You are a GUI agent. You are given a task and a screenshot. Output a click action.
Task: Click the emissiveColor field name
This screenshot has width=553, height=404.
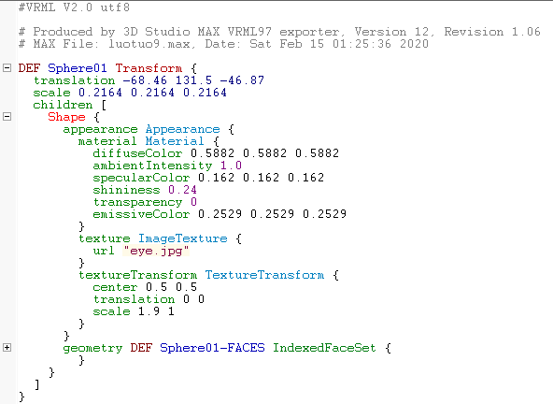141,214
